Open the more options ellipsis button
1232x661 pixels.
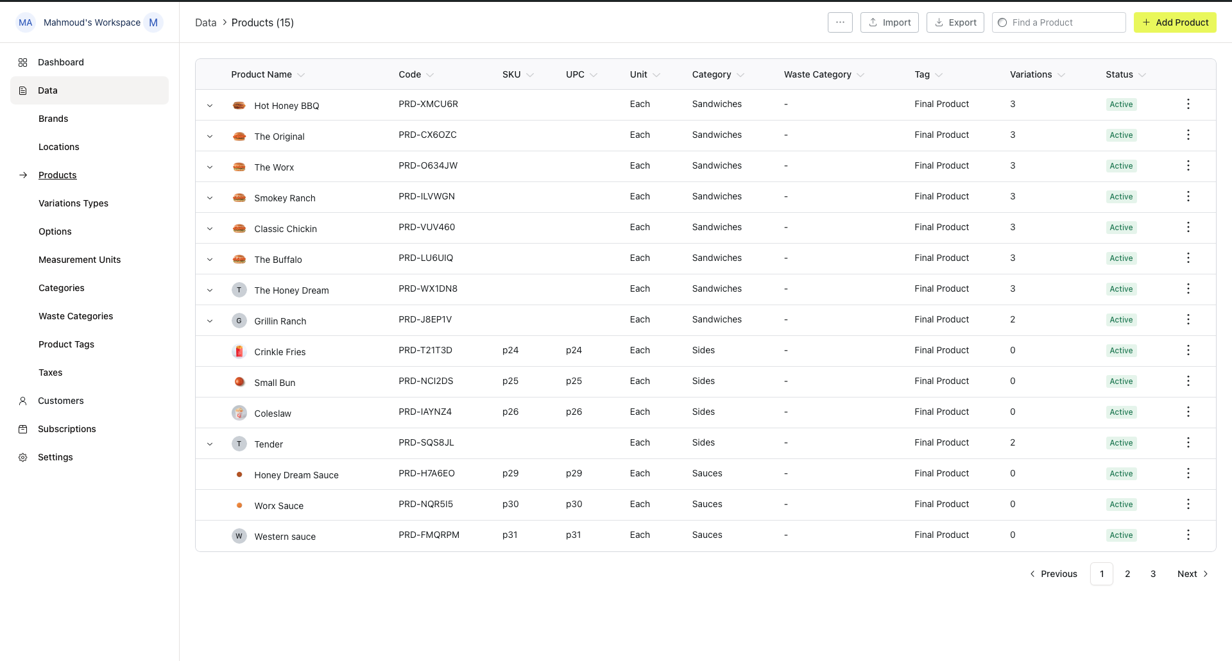click(x=840, y=22)
